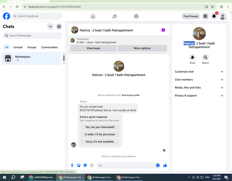Viewport: 232px width, 181px height.
Task: Expand Privacy & support section
Action: pos(199,96)
